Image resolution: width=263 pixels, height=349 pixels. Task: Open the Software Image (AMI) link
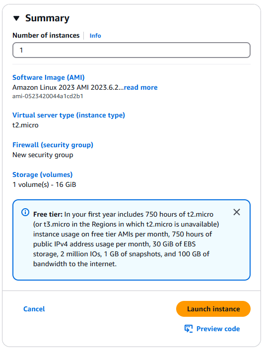point(49,77)
